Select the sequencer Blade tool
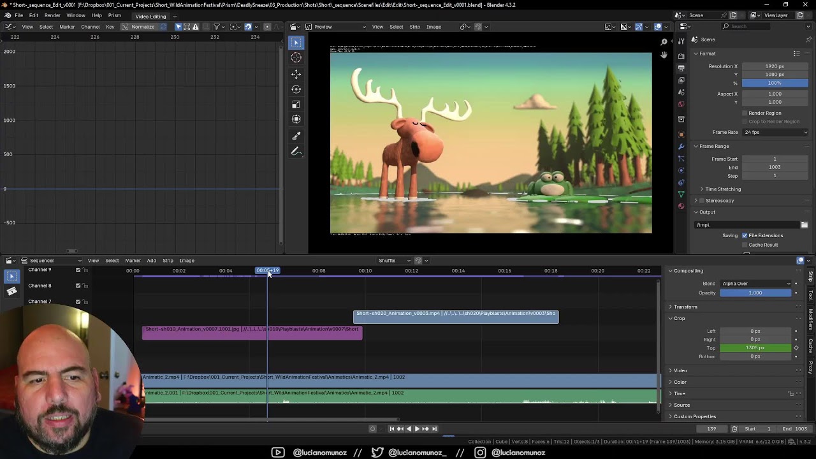The height and width of the screenshot is (459, 816). [x=11, y=291]
